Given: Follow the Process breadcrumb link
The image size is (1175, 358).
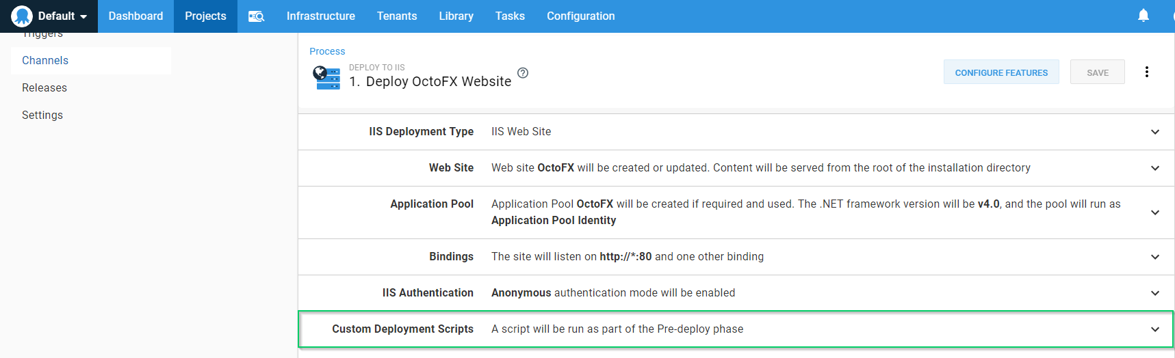Looking at the screenshot, I should 327,51.
